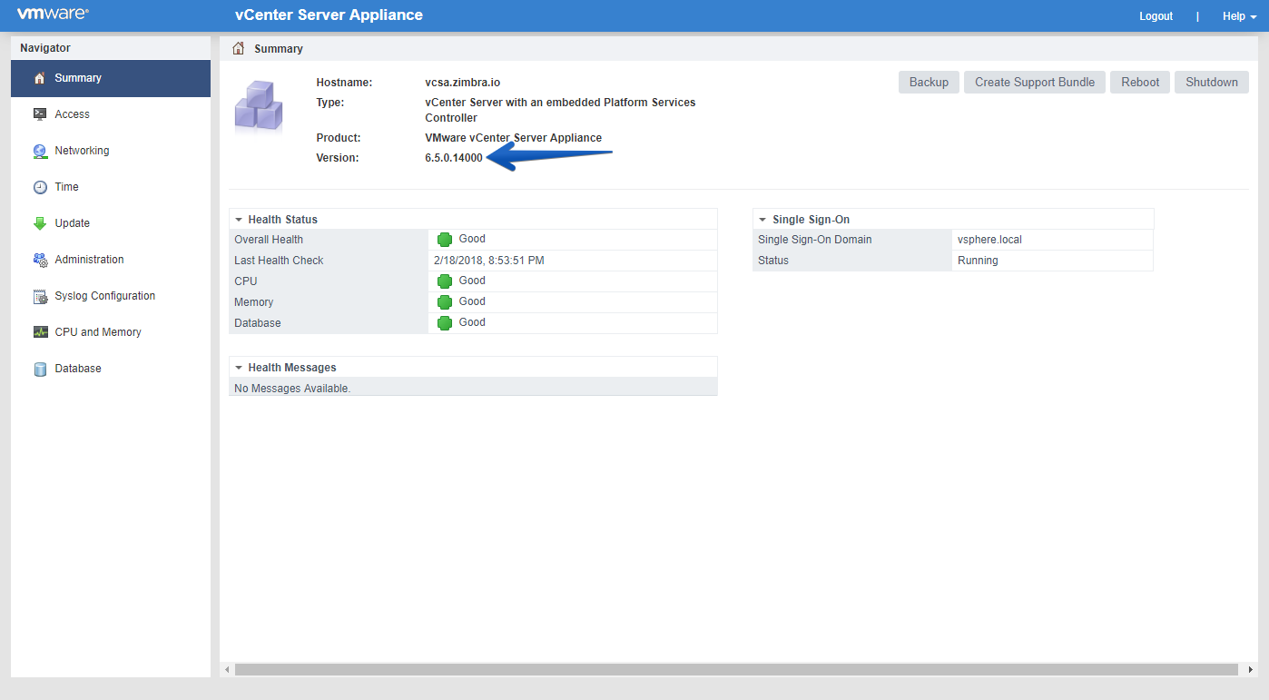This screenshot has height=700, width=1269.
Task: Click the Memory green status icon
Action: click(x=445, y=302)
